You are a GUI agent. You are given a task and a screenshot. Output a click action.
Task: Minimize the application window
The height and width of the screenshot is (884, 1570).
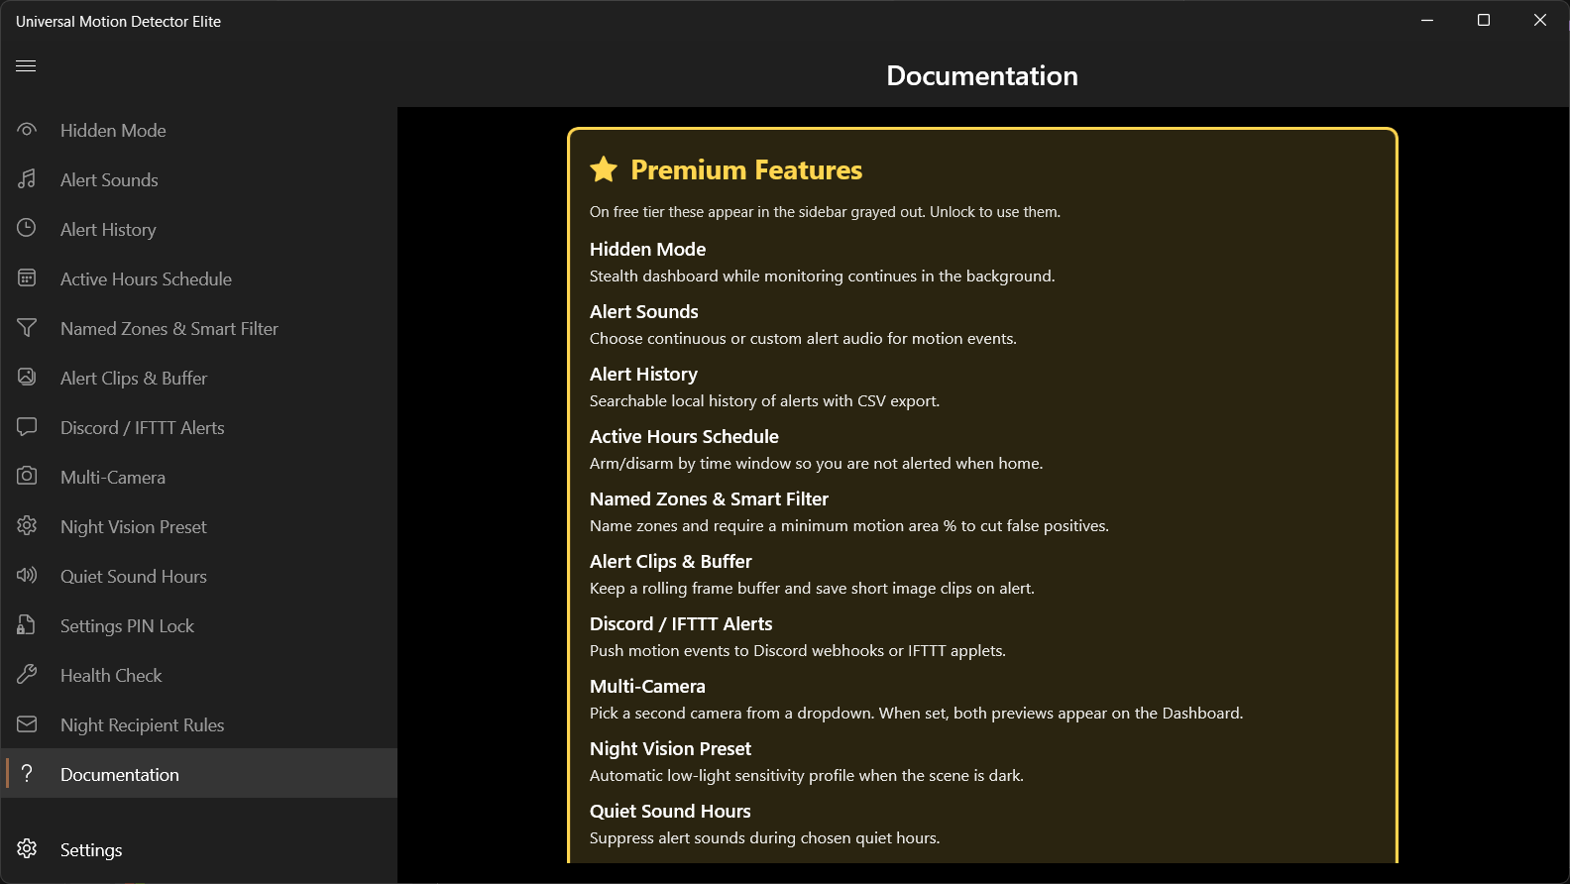coord(1427,20)
